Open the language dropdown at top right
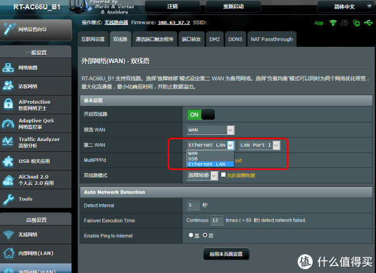Image resolution: width=376 pixels, height=273 pixels. coord(345,6)
